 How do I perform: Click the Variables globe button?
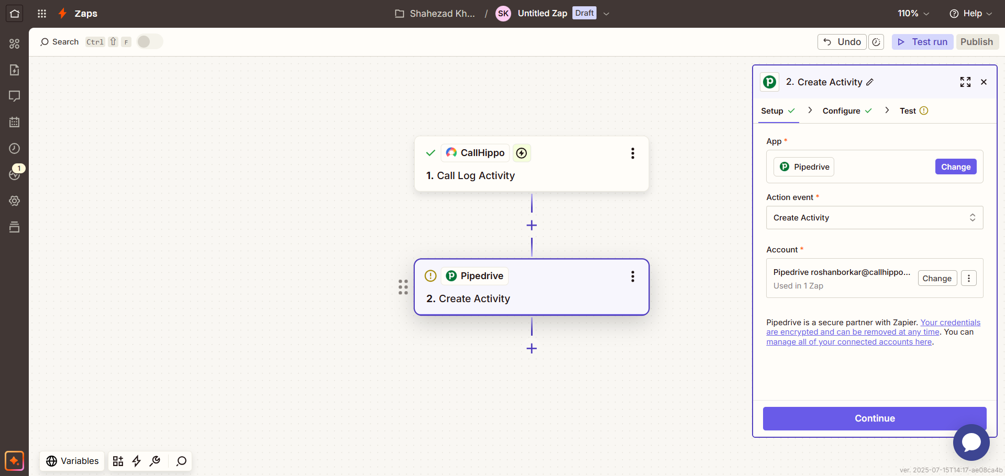coord(72,461)
